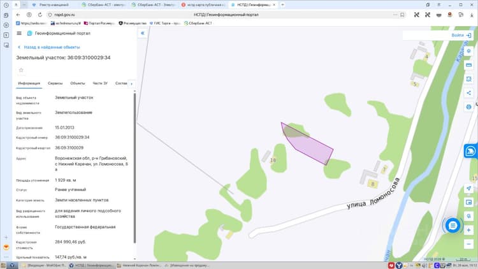Open Портал Росимущества bookmark
478x269 pixels.
99,23
